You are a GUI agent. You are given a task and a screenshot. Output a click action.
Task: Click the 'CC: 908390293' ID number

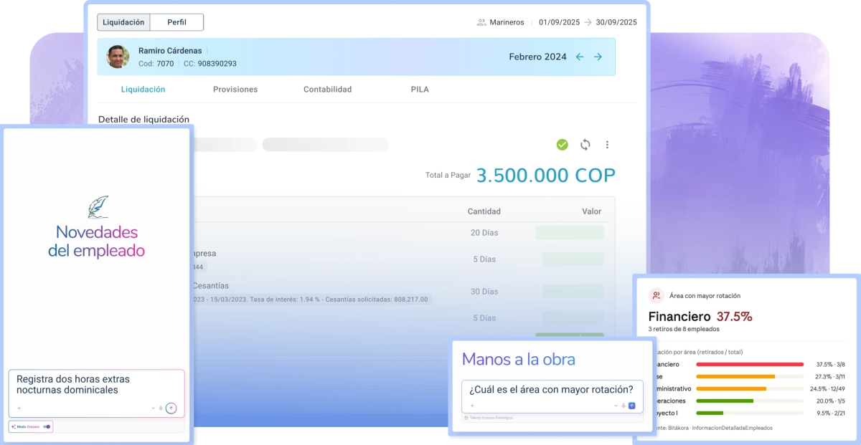(210, 64)
